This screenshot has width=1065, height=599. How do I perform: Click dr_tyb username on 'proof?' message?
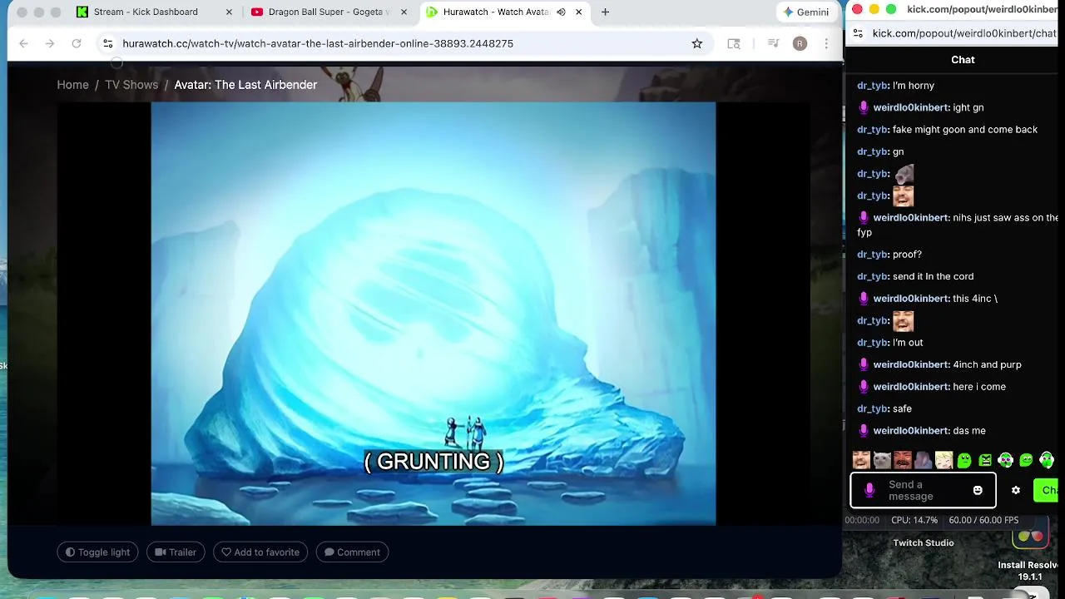point(872,255)
